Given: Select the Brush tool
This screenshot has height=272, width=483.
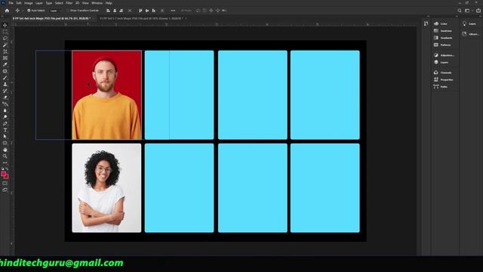Looking at the screenshot, I should pyautogui.click(x=5, y=78).
